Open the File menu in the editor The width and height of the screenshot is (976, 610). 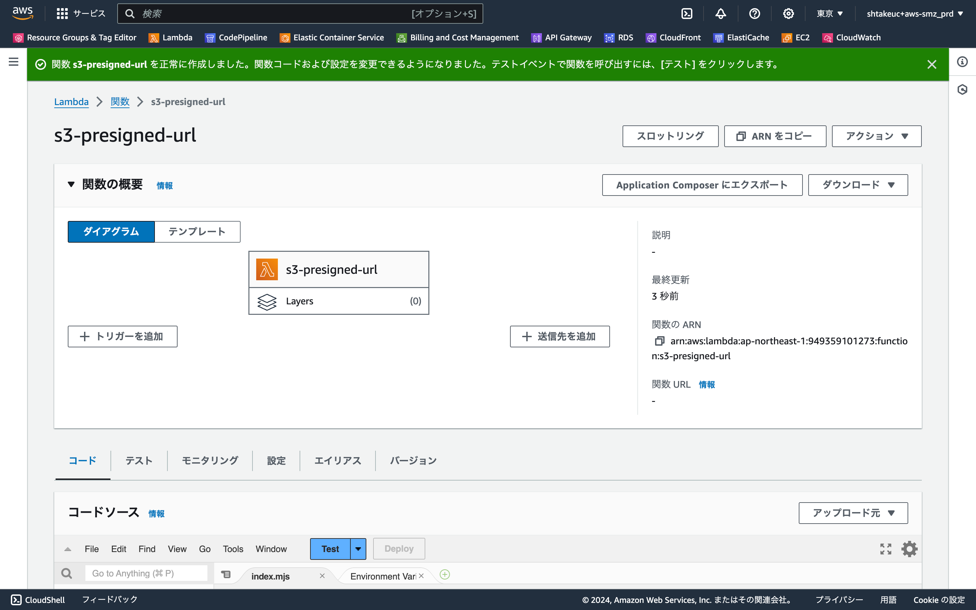point(91,549)
